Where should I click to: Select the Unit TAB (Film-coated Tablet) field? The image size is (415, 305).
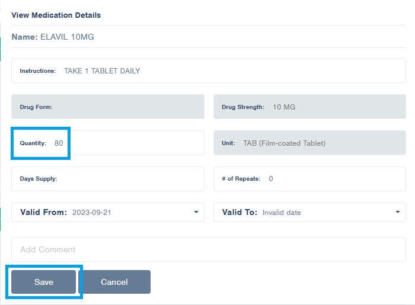pos(284,143)
